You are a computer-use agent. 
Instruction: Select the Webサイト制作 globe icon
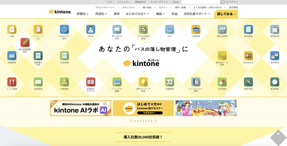click(64, 29)
